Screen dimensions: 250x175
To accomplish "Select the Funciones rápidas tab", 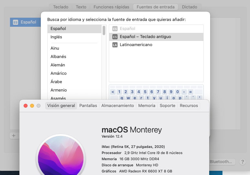I will click(111, 7).
